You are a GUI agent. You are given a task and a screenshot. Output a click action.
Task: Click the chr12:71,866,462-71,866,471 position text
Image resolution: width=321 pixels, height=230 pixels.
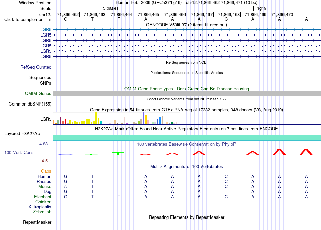tap(214, 3)
